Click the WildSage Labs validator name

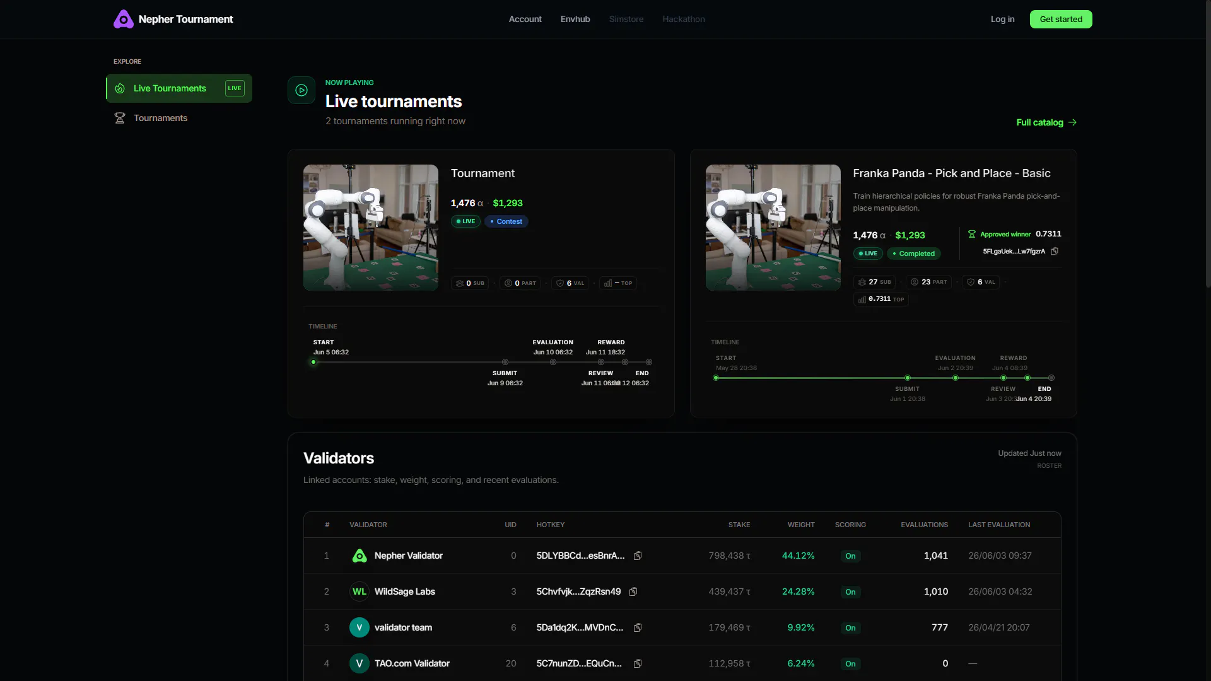[405, 591]
